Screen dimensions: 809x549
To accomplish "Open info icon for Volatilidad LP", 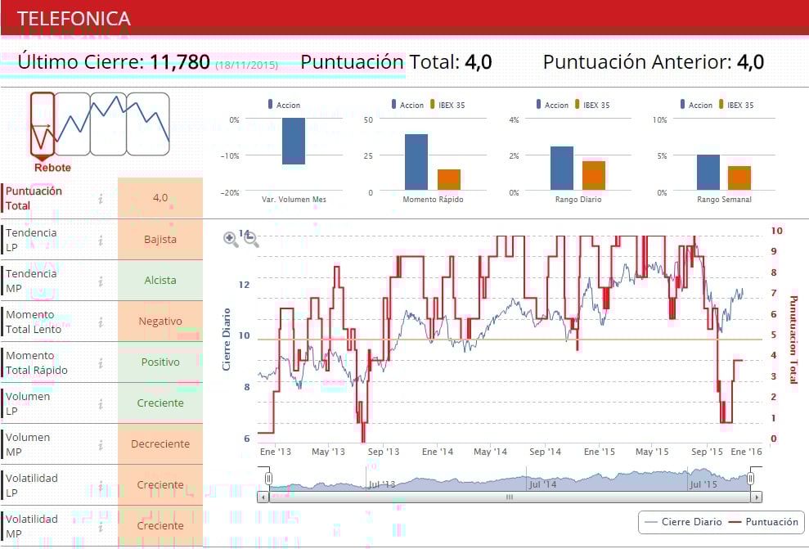I will [101, 485].
